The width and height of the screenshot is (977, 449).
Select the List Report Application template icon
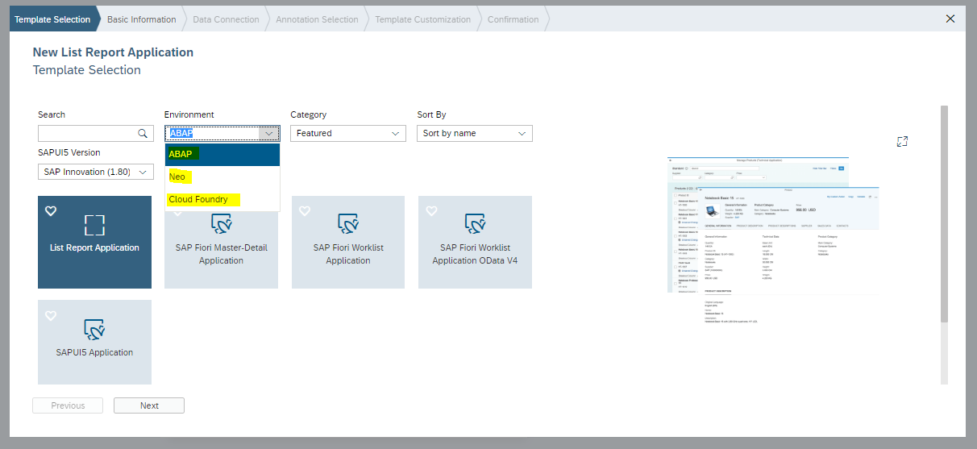94,225
